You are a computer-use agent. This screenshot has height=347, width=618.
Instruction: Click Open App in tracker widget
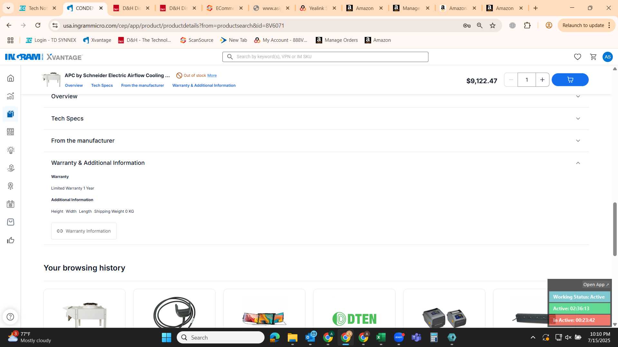[x=596, y=285]
